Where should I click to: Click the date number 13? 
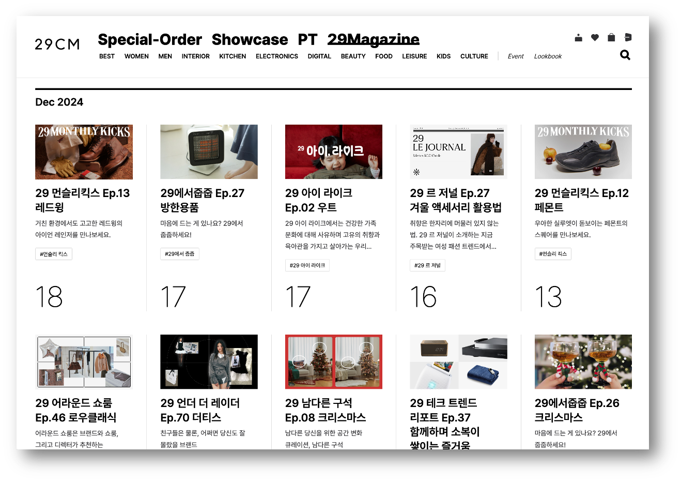(548, 297)
